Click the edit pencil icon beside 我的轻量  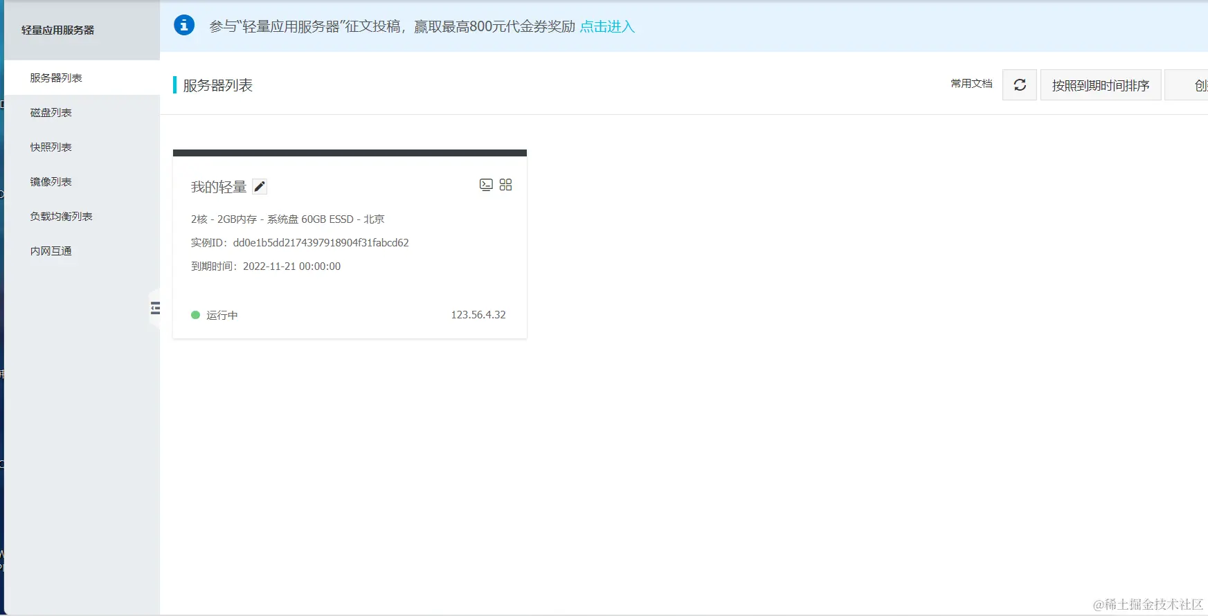click(x=260, y=186)
